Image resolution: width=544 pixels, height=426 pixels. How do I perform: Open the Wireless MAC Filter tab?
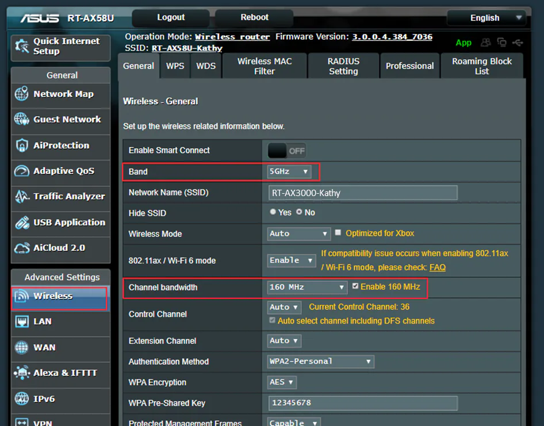click(265, 66)
